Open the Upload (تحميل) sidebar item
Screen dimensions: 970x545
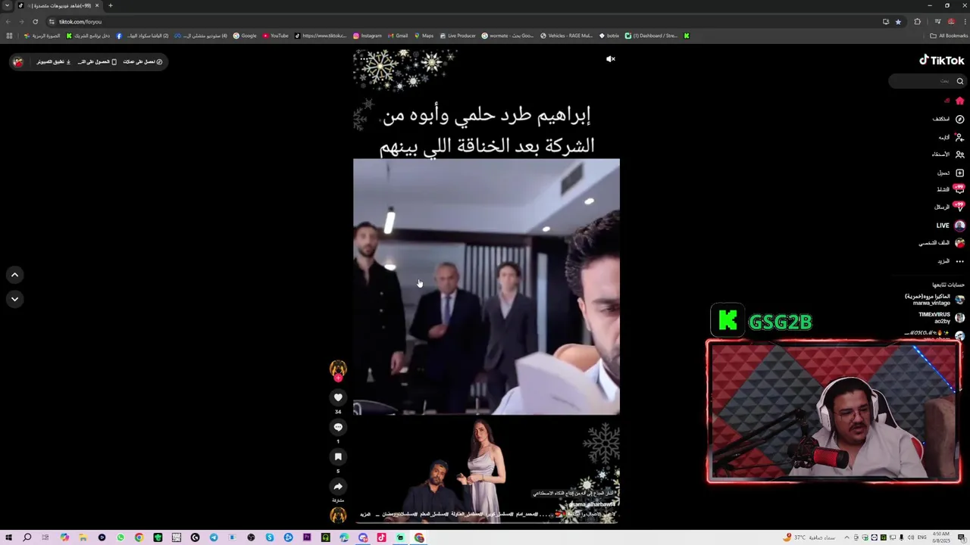950,173
